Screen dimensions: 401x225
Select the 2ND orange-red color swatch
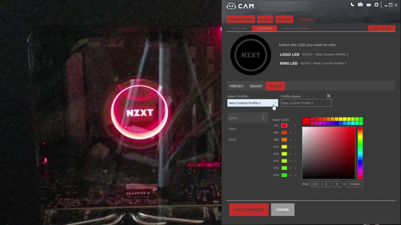[284, 132]
